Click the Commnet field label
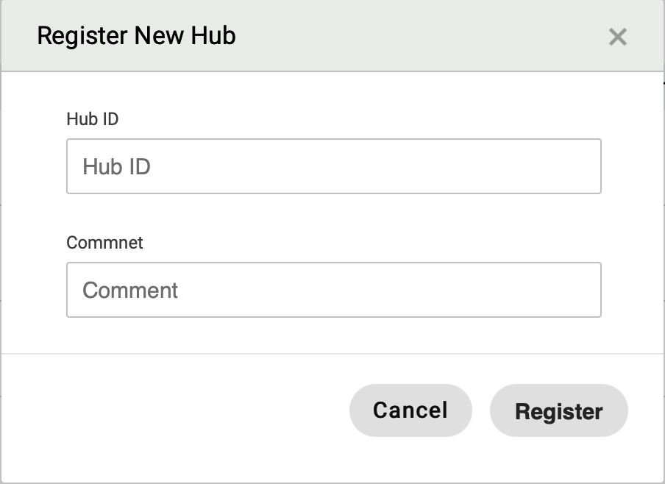Image resolution: width=665 pixels, height=484 pixels. pyautogui.click(x=104, y=243)
